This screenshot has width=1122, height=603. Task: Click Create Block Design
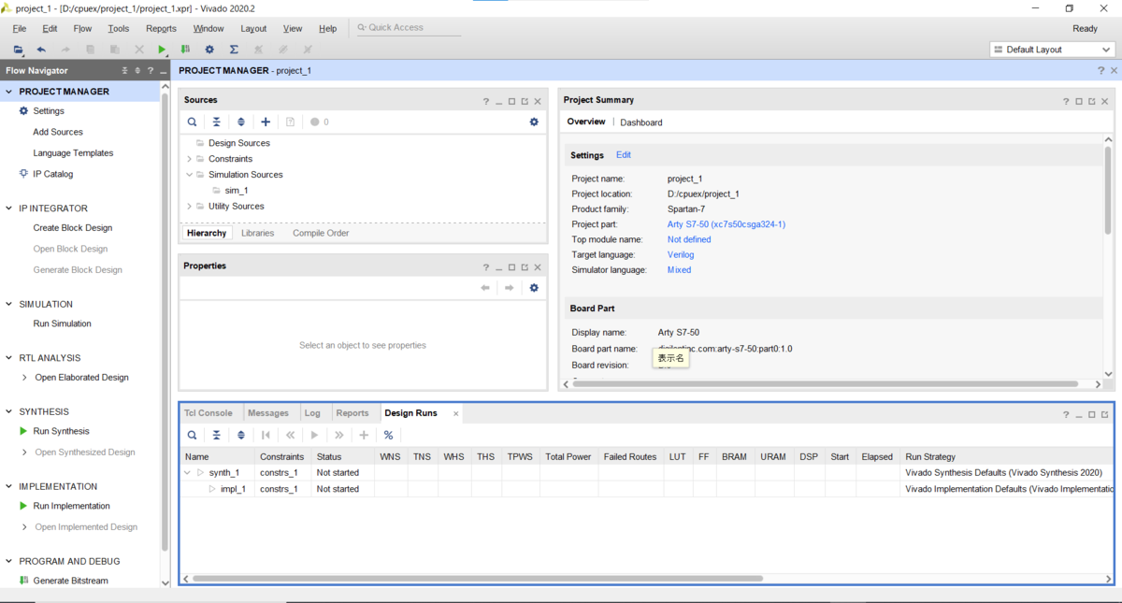(73, 228)
